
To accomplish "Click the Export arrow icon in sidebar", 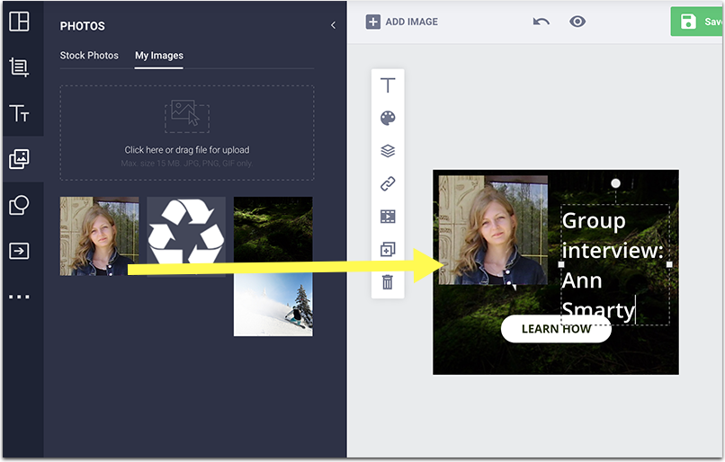I will click(x=19, y=251).
